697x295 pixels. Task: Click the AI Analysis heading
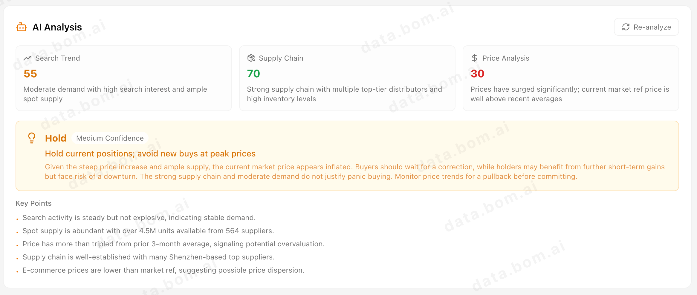[57, 27]
